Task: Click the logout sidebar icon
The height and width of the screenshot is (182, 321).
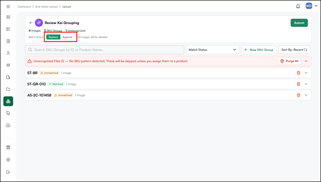Action: coord(8,172)
